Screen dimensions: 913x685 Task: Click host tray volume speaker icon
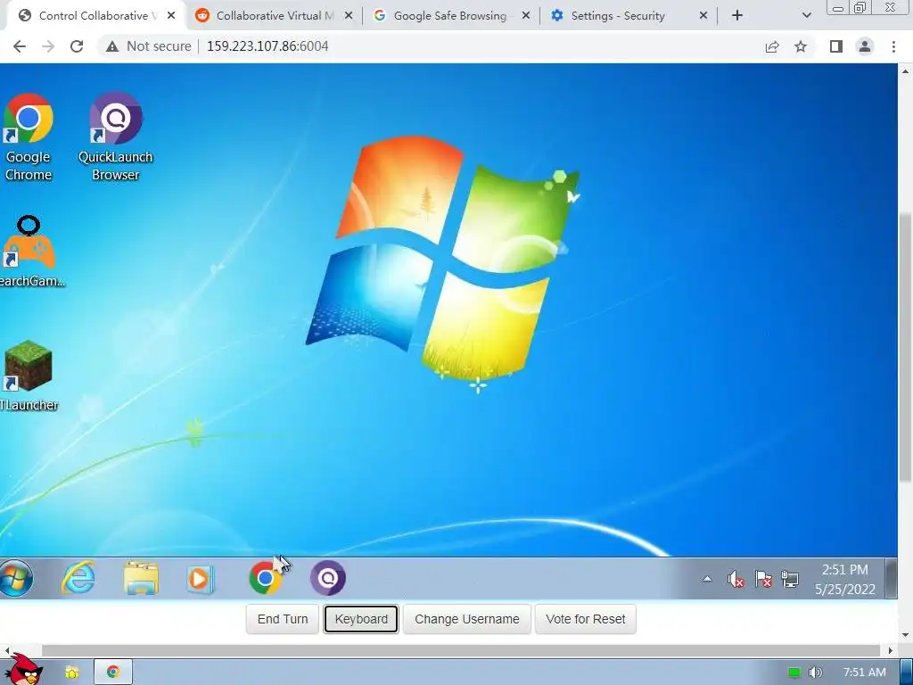coord(815,673)
